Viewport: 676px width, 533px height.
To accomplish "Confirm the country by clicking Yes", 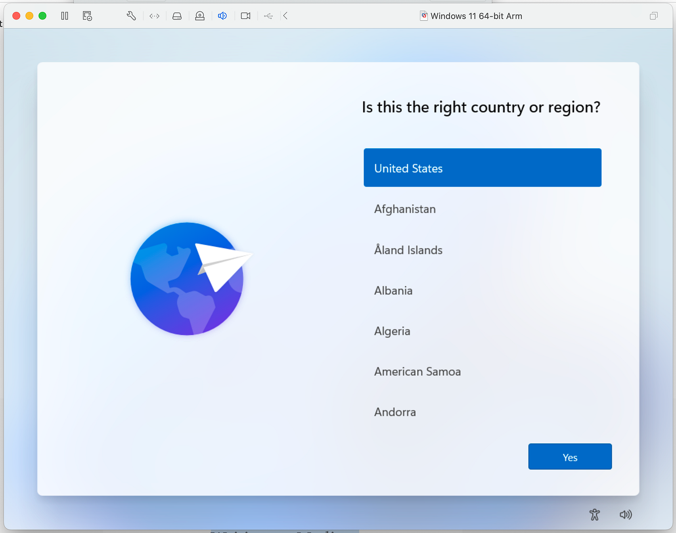I will 569,456.
